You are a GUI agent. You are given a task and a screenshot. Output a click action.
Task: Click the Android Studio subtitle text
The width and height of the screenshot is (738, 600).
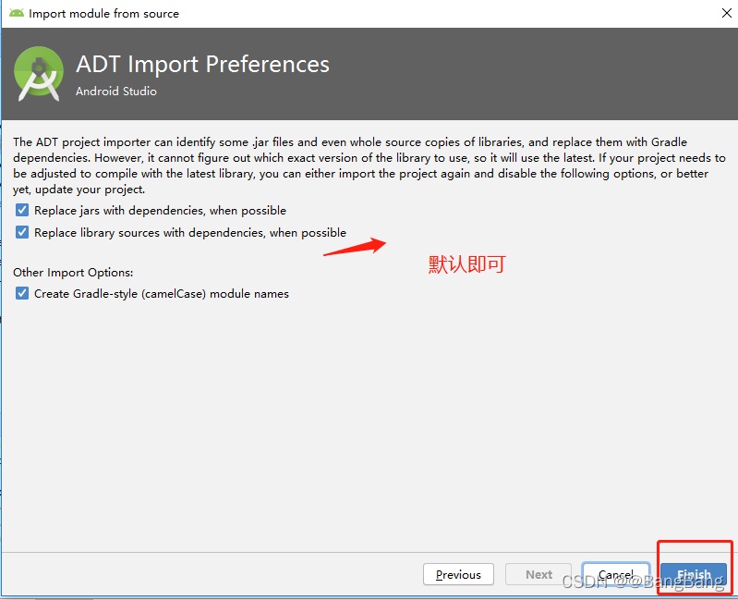116,92
